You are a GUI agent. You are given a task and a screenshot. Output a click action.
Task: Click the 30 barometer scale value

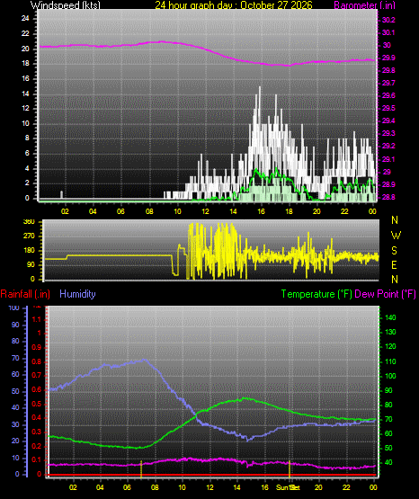click(x=387, y=45)
